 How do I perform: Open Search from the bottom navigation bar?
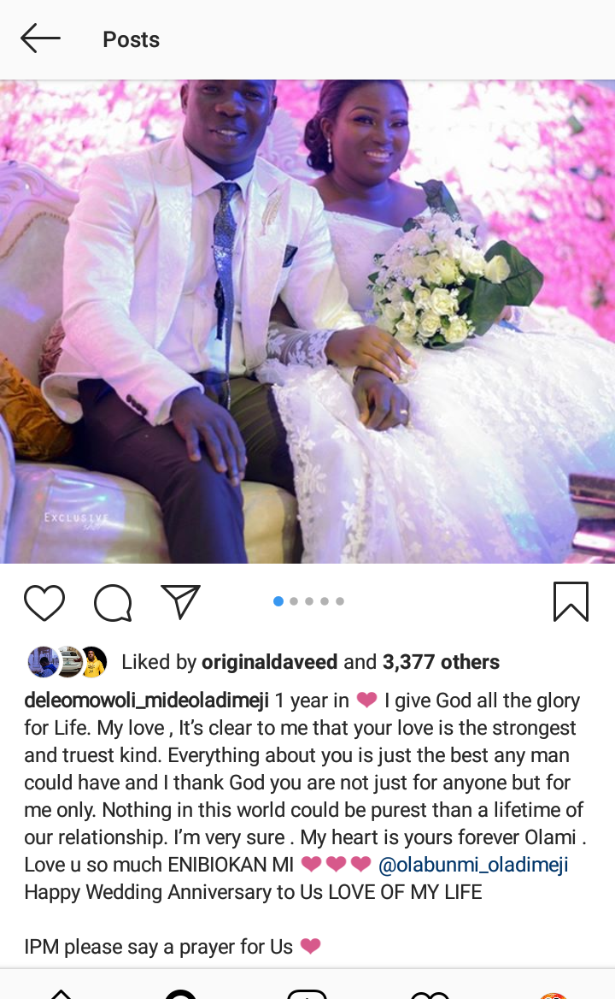(181, 994)
